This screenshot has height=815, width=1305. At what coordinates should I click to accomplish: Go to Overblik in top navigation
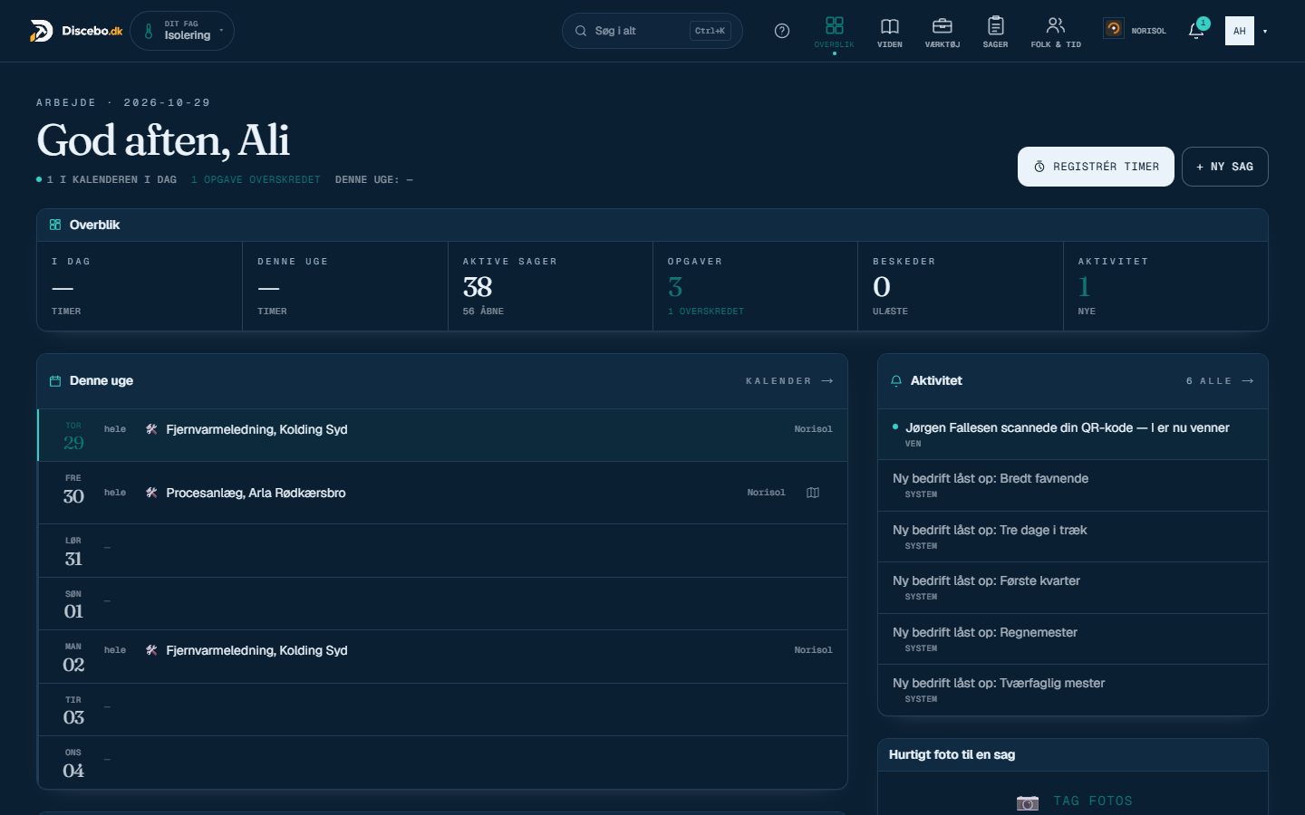[x=834, y=32]
